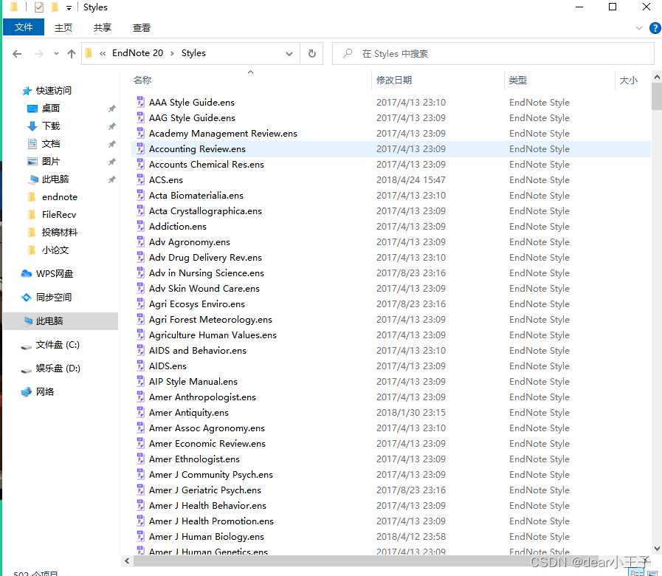The image size is (662, 576).
Task: Click the horizontal scrollbar left arrow
Action: click(127, 561)
